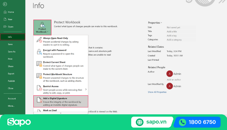Open the Protect Workbook dropdown button
Screen dimensions: 227x130
(42, 27)
